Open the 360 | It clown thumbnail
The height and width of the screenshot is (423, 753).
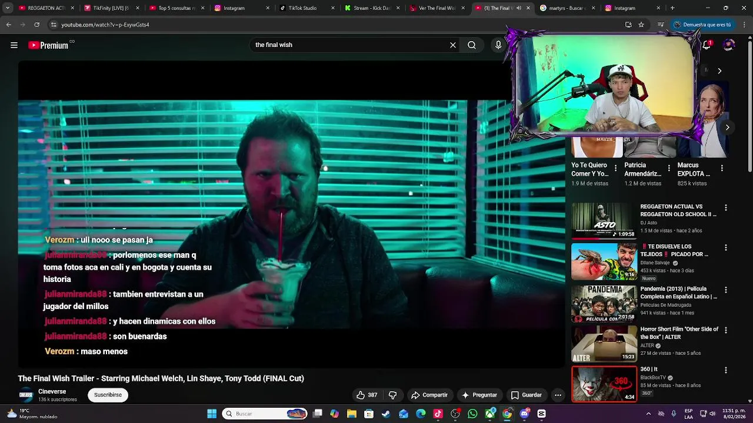[604, 384]
